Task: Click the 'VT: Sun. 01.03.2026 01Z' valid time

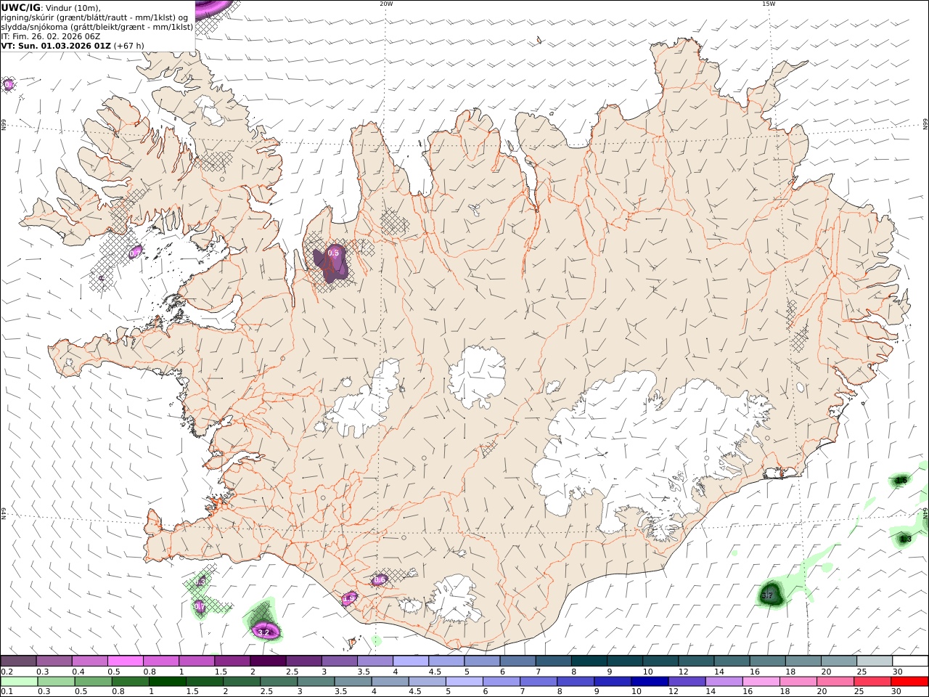Action: click(x=56, y=46)
